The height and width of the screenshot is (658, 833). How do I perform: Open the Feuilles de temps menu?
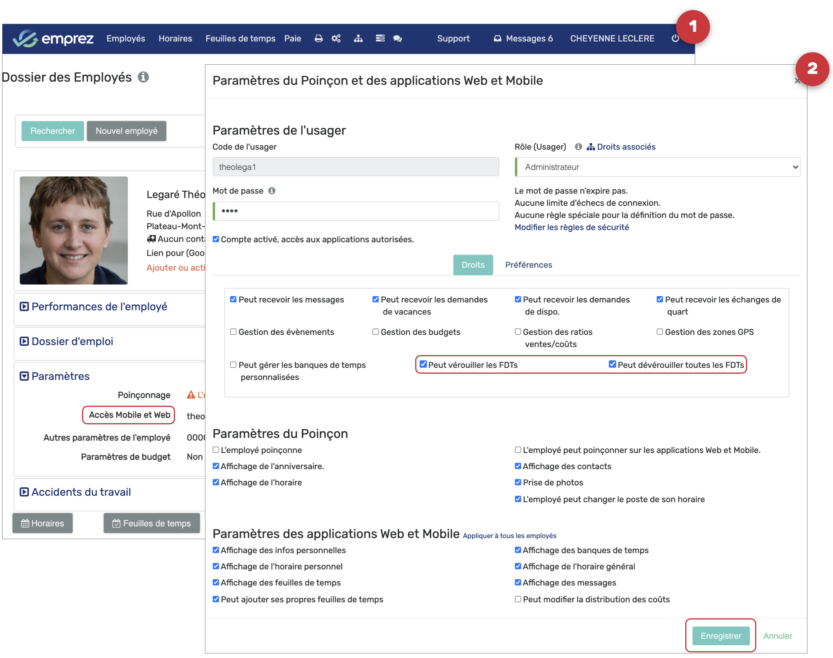tap(240, 38)
